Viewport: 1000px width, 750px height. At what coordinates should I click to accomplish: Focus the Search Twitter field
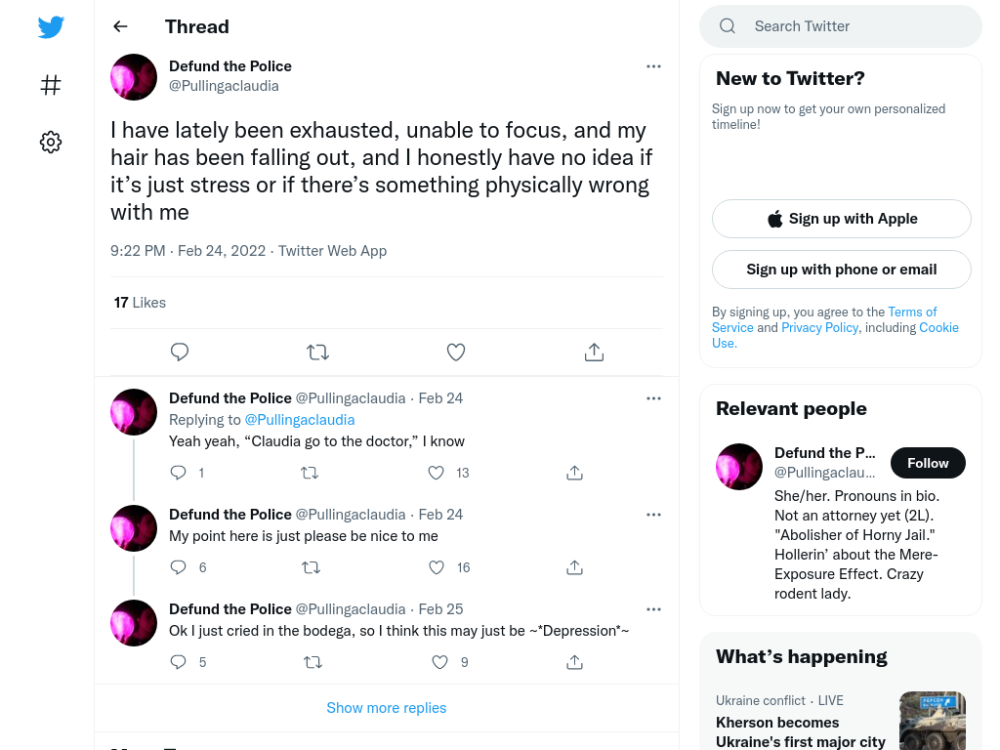[841, 26]
